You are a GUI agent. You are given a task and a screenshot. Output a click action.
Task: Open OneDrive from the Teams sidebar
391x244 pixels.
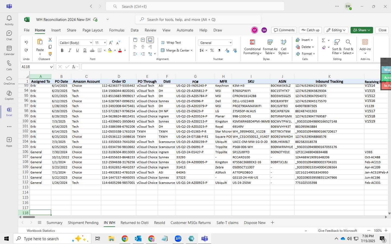click(x=9, y=80)
